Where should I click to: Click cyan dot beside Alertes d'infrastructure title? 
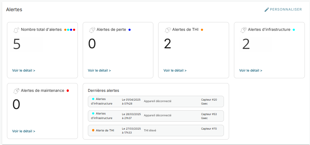pyautogui.click(x=294, y=30)
